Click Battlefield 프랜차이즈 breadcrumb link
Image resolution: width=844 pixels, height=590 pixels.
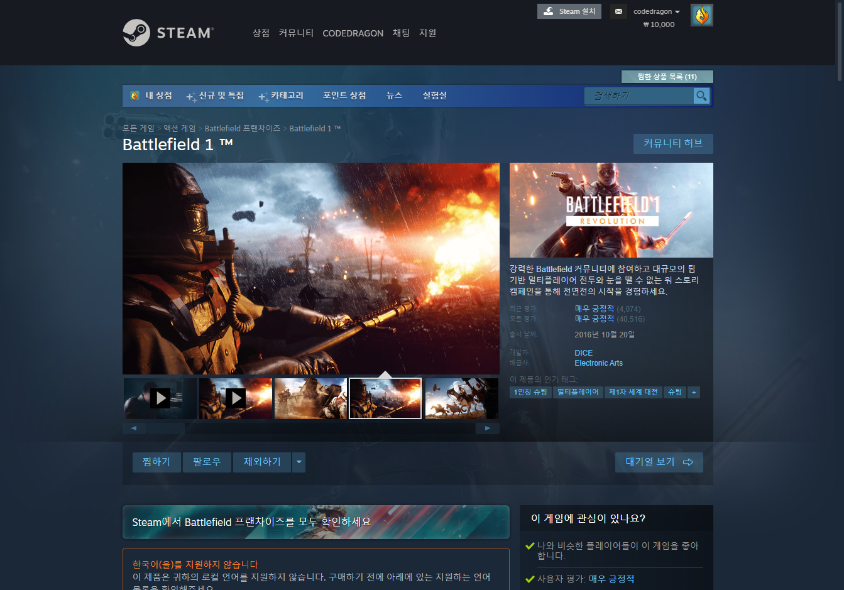243,128
